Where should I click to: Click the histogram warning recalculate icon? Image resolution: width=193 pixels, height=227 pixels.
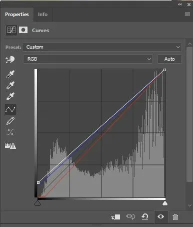pyautogui.click(x=10, y=146)
